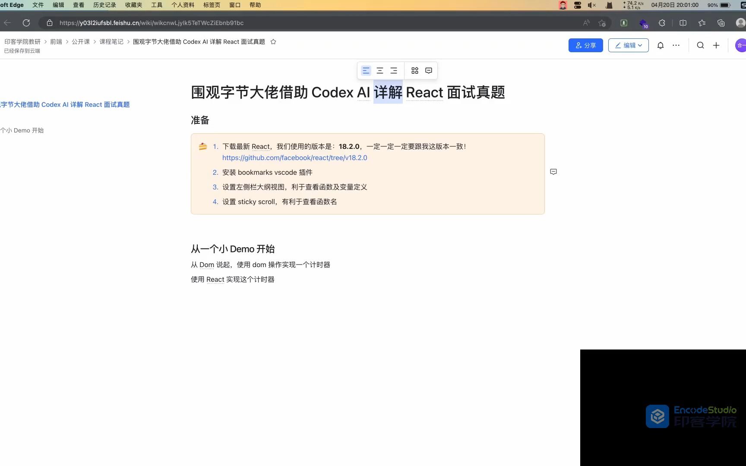Open the more options (...) menu in the header

click(x=676, y=45)
